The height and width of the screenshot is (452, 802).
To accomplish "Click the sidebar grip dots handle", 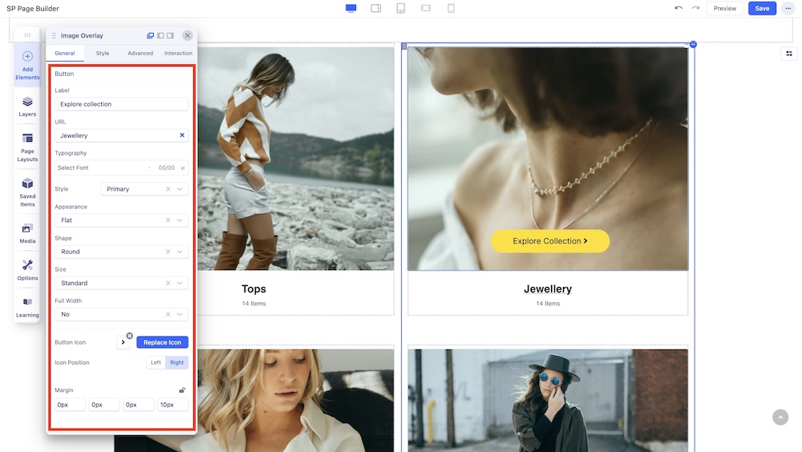I will pyautogui.click(x=27, y=34).
